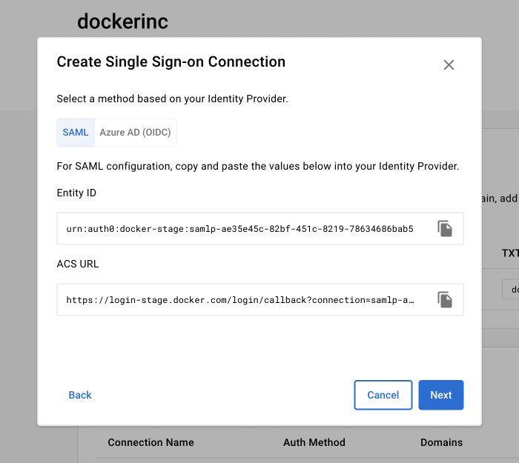Click the partially visible field under TXT
Image resolution: width=519 pixels, height=463 pixels.
click(510, 289)
